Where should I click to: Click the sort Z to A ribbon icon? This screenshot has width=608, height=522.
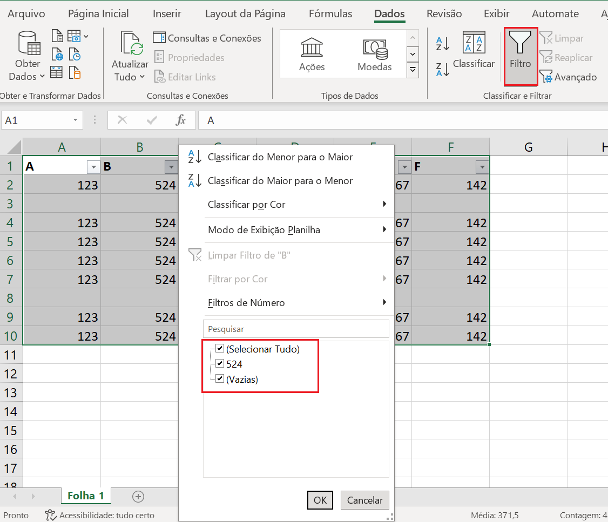tap(442, 70)
